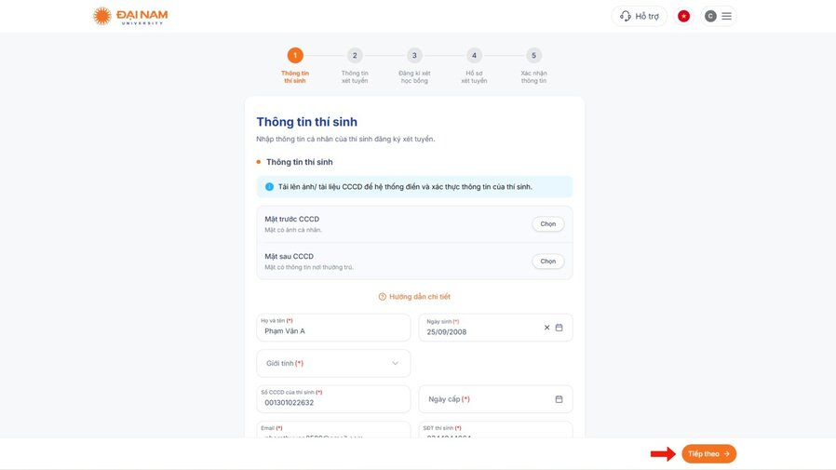Go to step 2 Thông tin xét tuyển
836x470 pixels.
tap(355, 65)
